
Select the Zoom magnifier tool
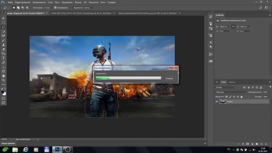click(3, 80)
